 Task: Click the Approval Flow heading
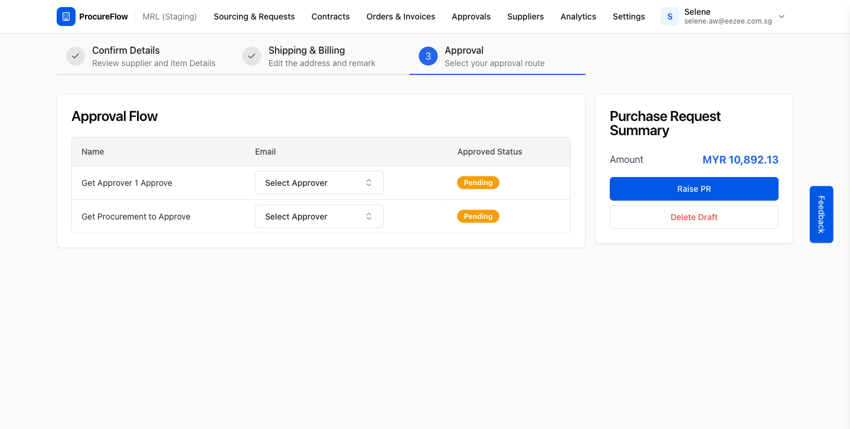click(115, 116)
